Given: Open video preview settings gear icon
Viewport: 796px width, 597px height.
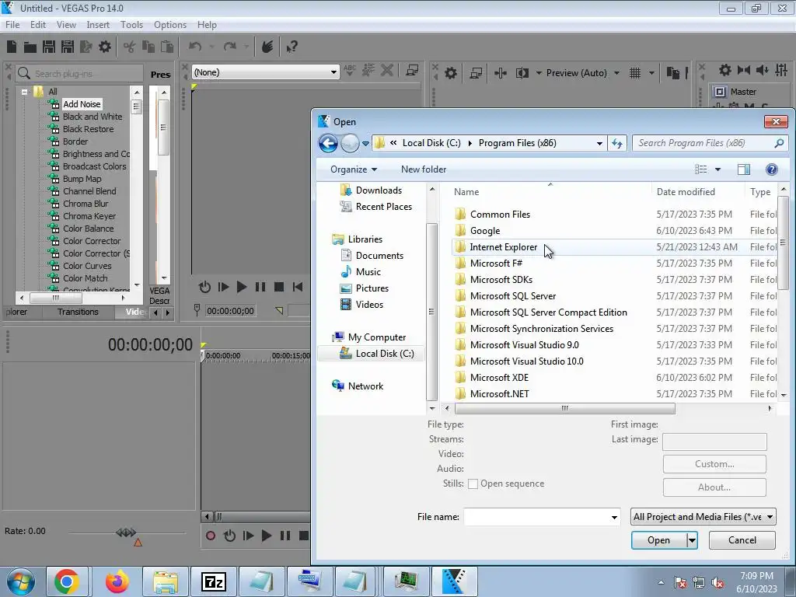Looking at the screenshot, I should [x=450, y=73].
